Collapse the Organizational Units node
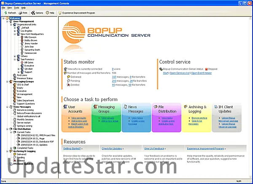Screen dimensions: 253x184 (x=11, y=25)
